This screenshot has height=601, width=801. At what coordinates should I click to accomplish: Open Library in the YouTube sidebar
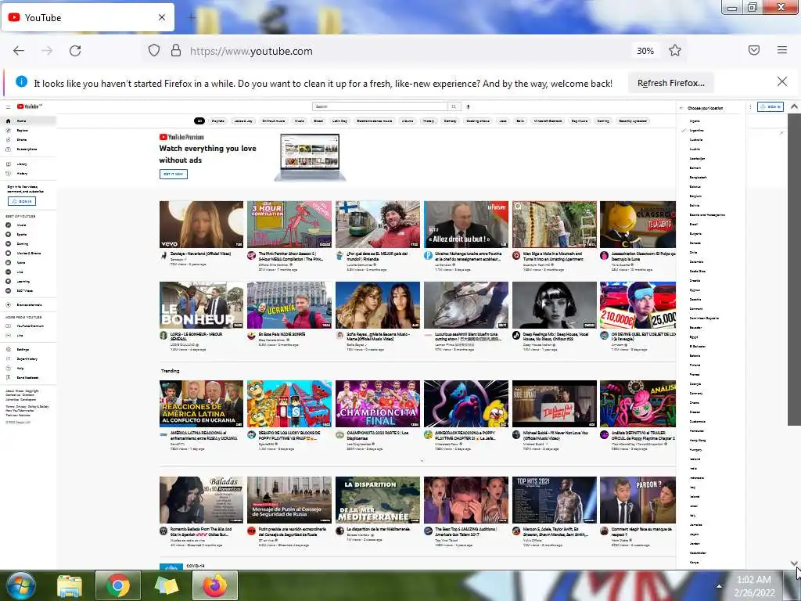[28, 164]
